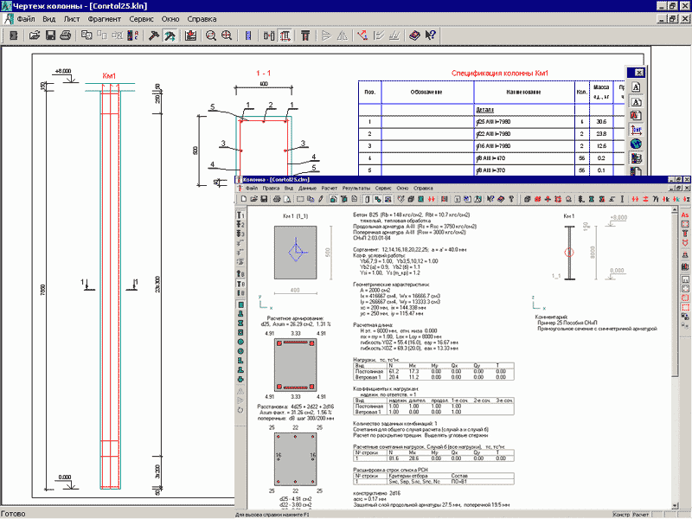This screenshot has height=519, width=692.
Task: Click the Zoom out magnifier icon
Action: 227,35
